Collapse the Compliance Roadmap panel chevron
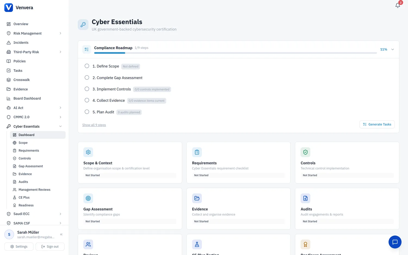 [392, 49]
